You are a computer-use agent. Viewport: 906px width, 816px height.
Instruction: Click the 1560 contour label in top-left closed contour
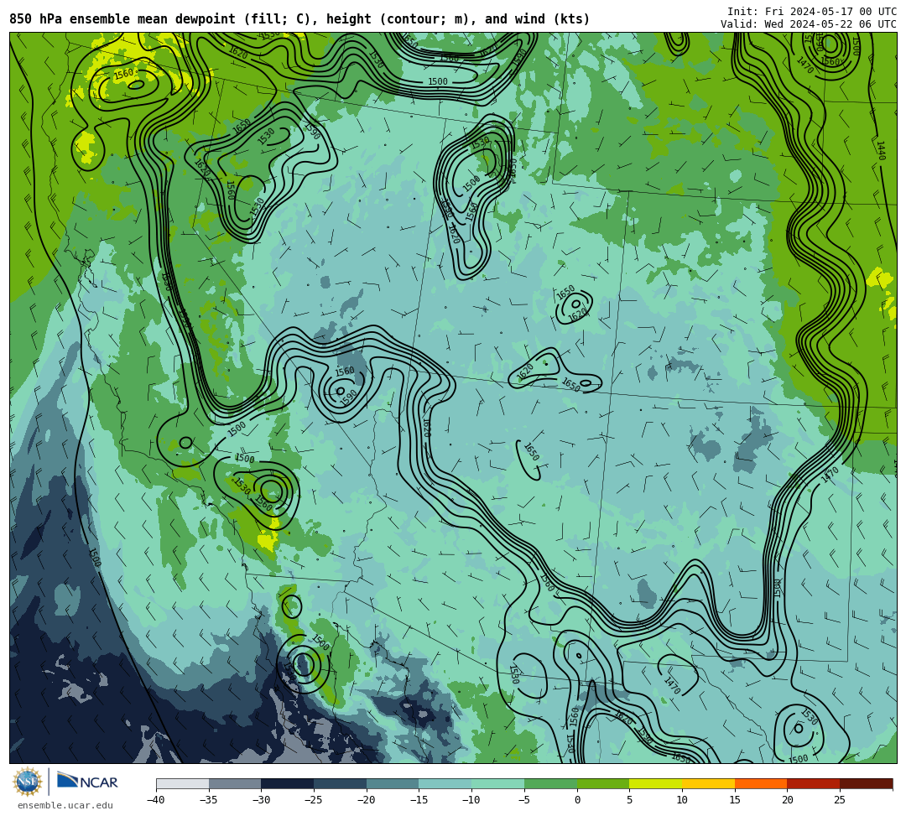[x=123, y=74]
